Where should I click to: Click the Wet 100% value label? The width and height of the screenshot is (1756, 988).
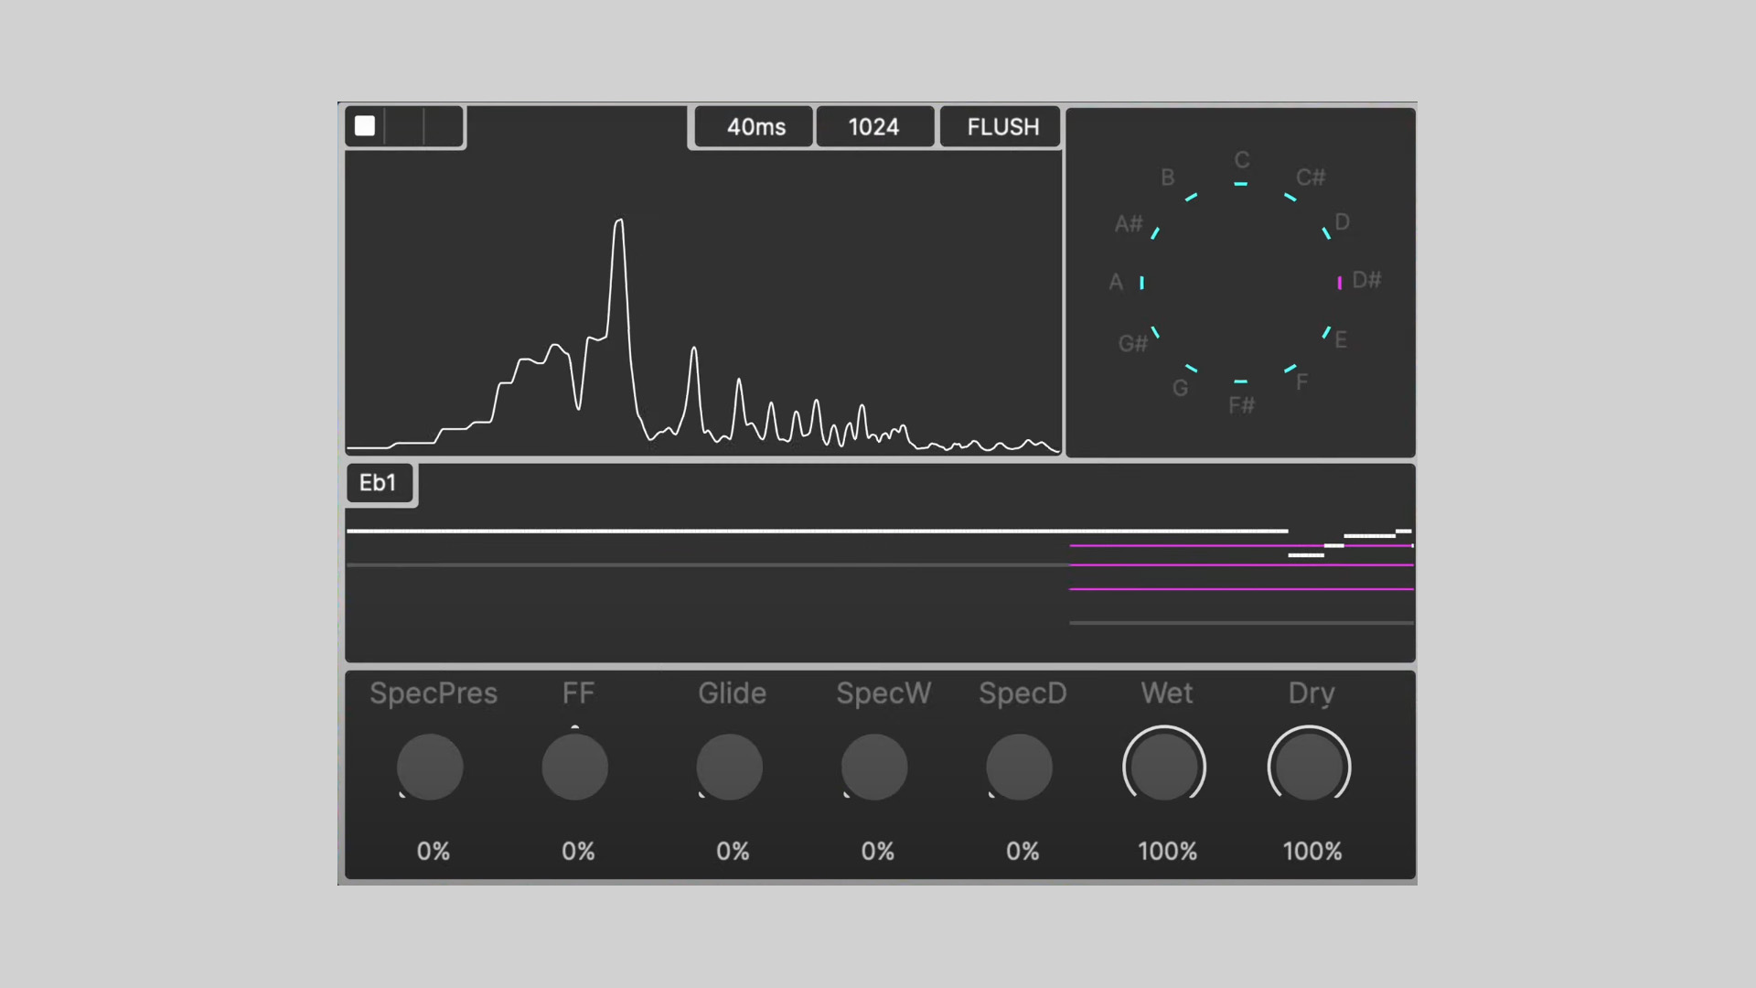tap(1167, 851)
